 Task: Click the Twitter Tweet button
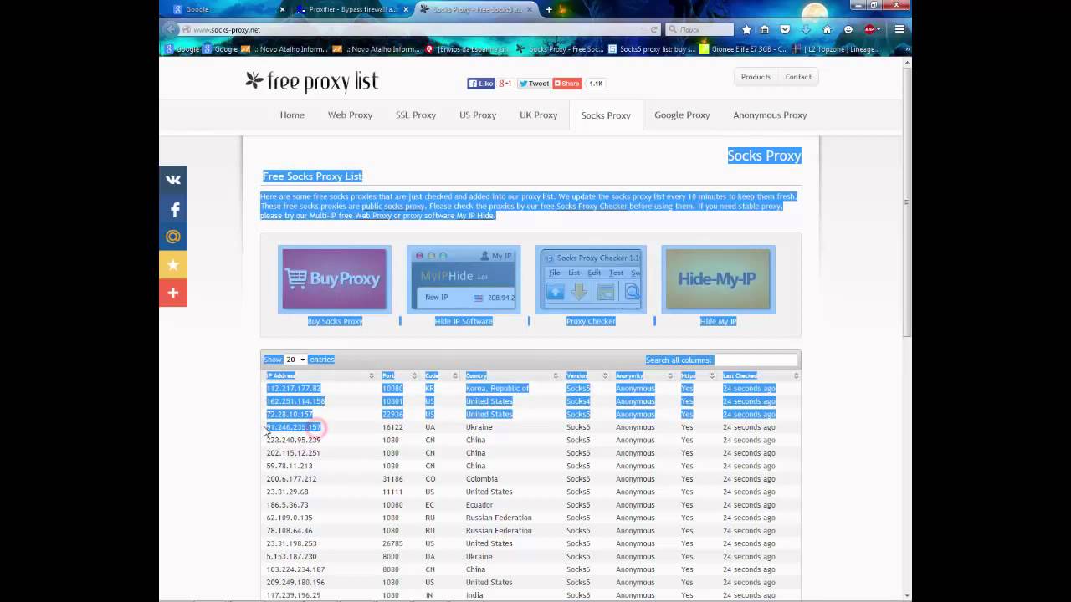(534, 84)
